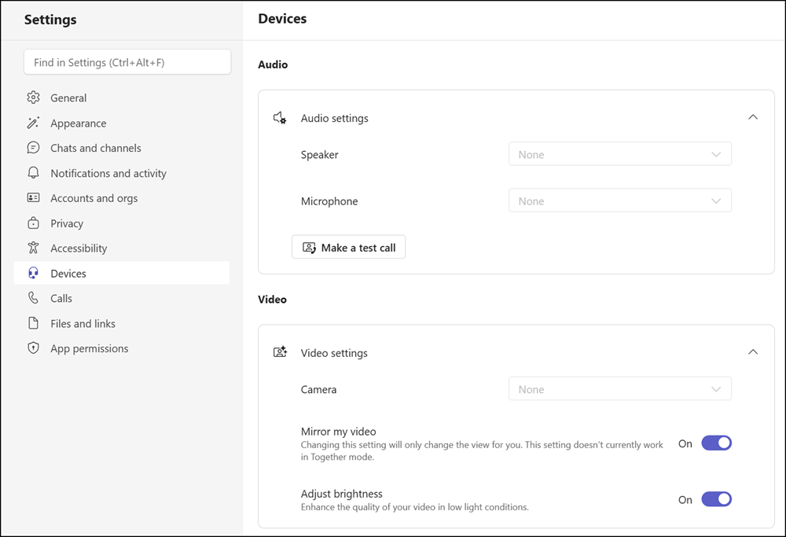Image resolution: width=786 pixels, height=537 pixels.
Task: Select the Appearance settings icon
Action: (x=33, y=123)
